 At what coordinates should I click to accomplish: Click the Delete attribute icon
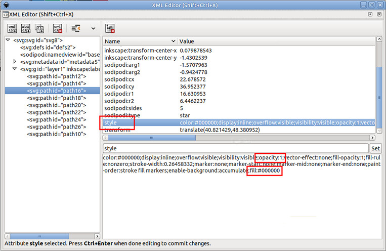[x=110, y=28]
